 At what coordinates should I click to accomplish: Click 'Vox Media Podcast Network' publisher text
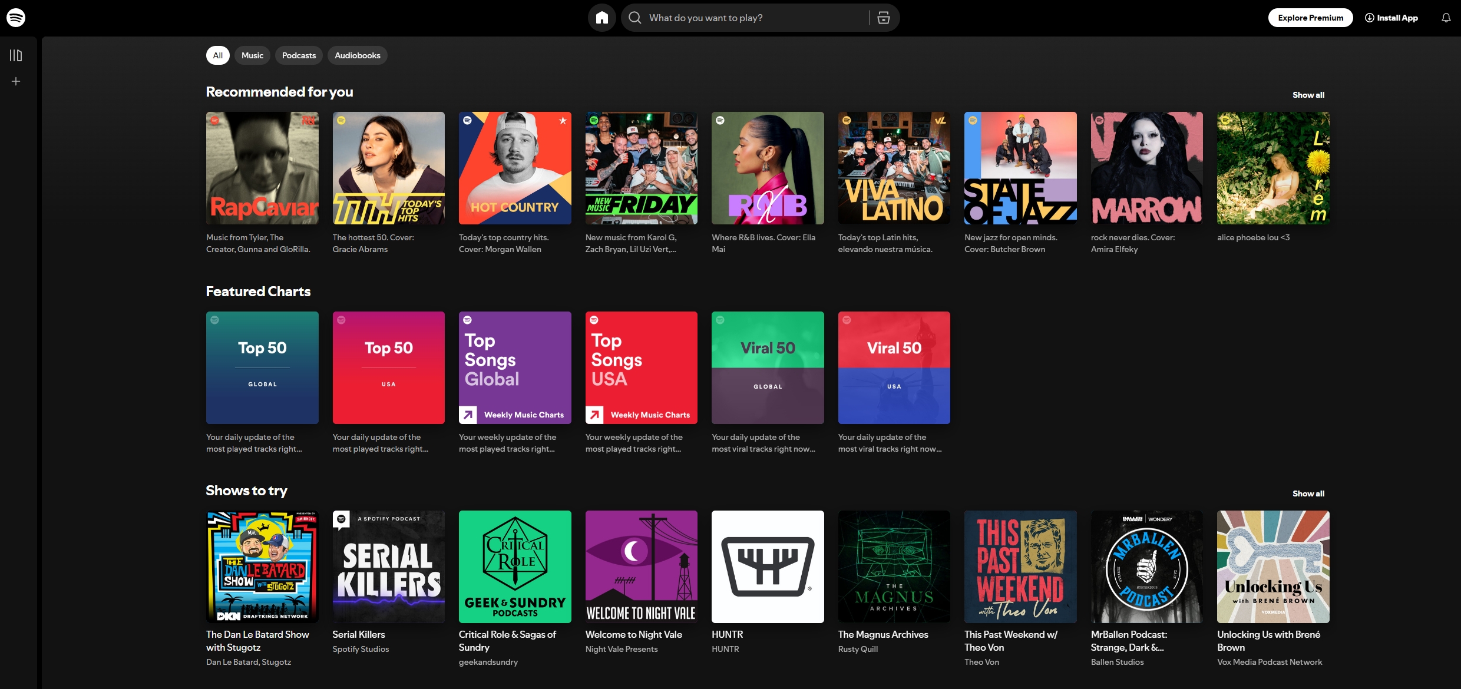click(x=1270, y=662)
